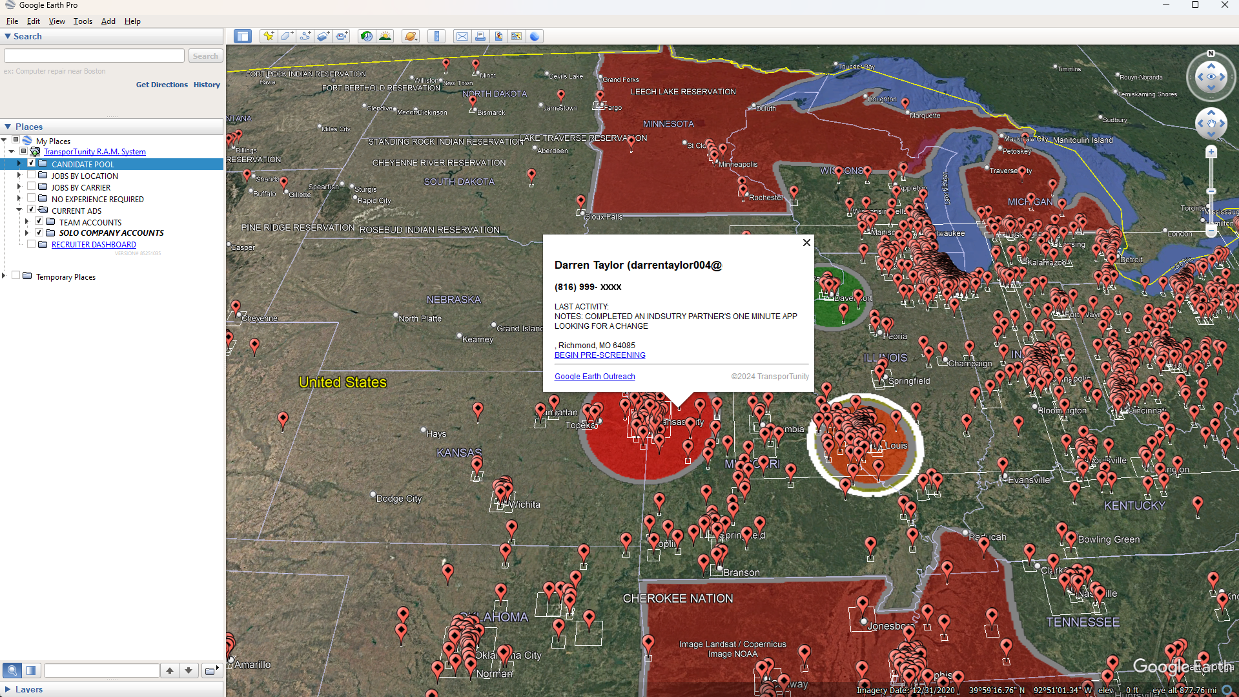Uncheck the TEAM ACCOUNTS checkbox
Image resolution: width=1239 pixels, height=697 pixels.
39,222
